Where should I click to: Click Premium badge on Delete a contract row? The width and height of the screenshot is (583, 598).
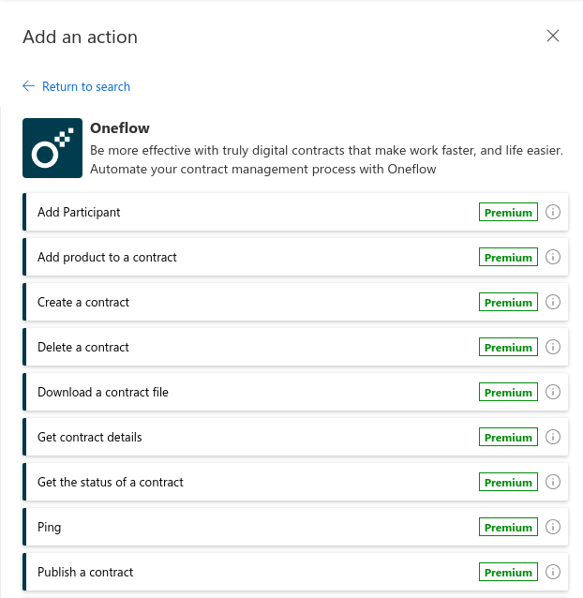[508, 347]
